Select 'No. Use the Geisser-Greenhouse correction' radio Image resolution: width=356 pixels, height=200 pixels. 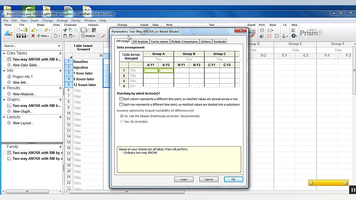point(121,116)
